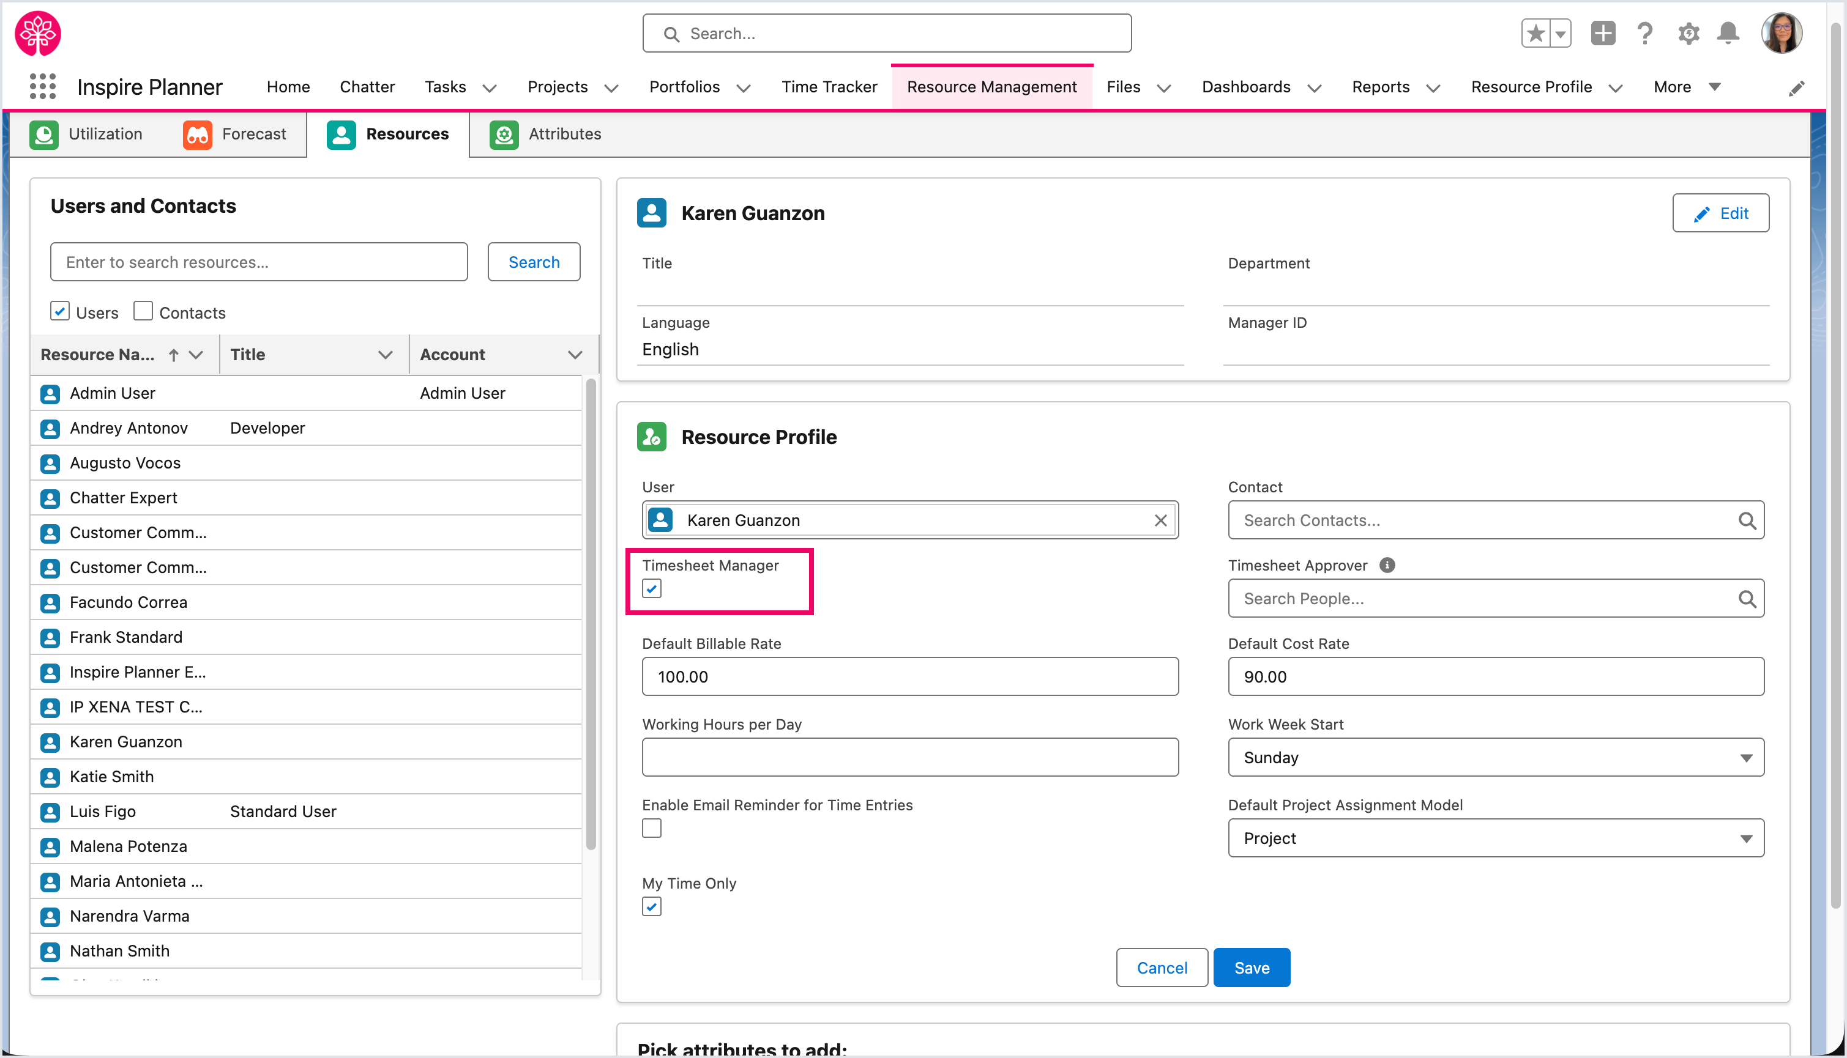The image size is (1847, 1058).
Task: Open the Work Week Start dropdown
Action: [x=1495, y=757]
